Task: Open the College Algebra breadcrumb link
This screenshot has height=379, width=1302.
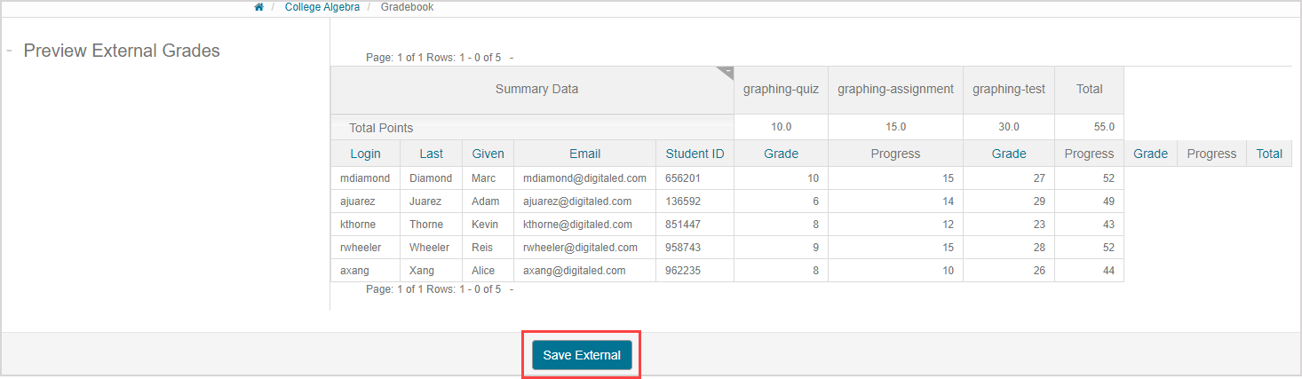Action: tap(322, 7)
